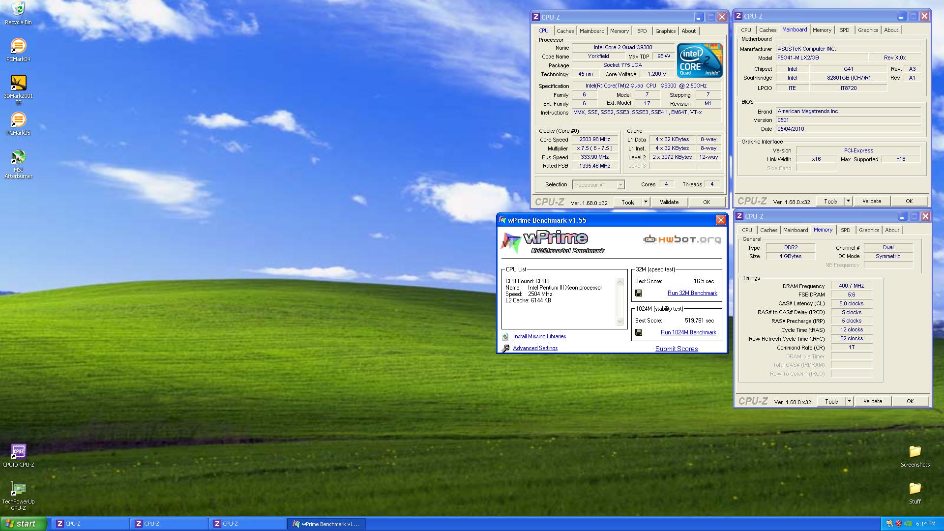944x531 pixels.
Task: Open the Start menu
Action: coord(24,524)
